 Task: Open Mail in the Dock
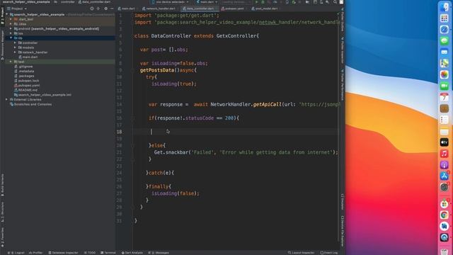click(x=445, y=52)
